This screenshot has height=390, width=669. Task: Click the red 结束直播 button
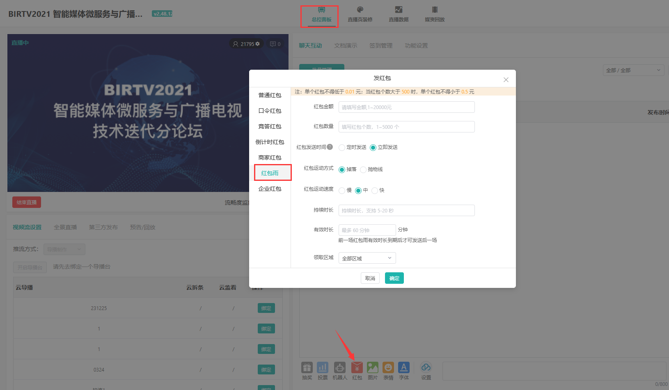(x=27, y=202)
